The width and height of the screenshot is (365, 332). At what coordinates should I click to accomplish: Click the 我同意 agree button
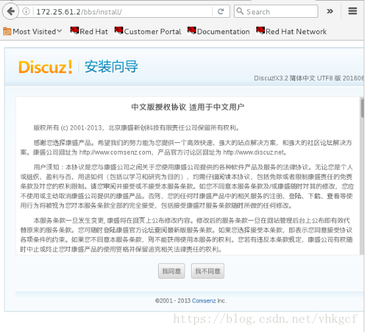[171, 271]
